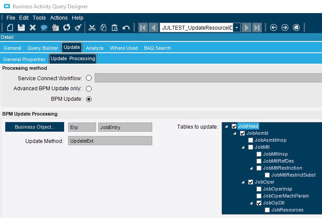Switch to the Where Used tab
Image resolution: width=322 pixels, height=218 pixels.
click(x=123, y=48)
